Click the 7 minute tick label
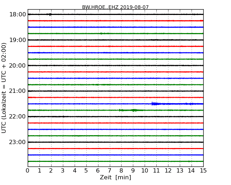 (109, 171)
